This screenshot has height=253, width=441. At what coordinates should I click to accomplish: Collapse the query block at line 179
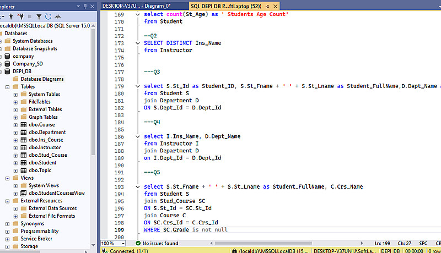tap(137, 86)
